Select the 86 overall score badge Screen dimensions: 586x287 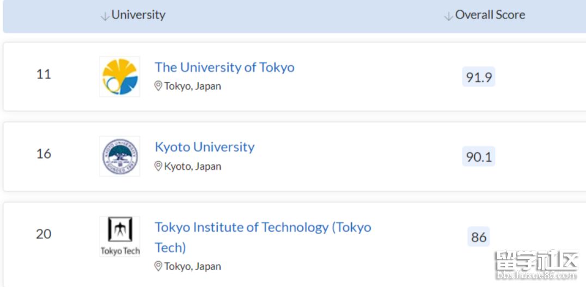pyautogui.click(x=479, y=236)
